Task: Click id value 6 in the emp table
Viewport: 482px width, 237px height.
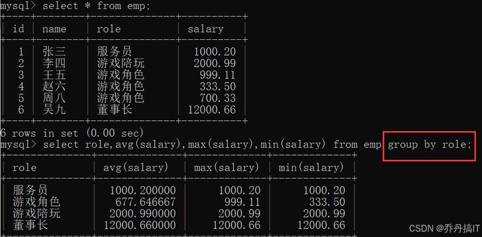Action: click(21, 110)
